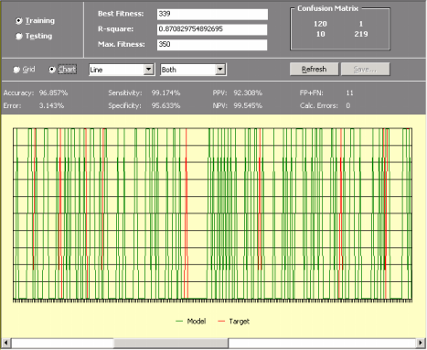This screenshot has width=427, height=350.
Task: Click the horizontal scrollbar thumb
Action: tap(171, 343)
